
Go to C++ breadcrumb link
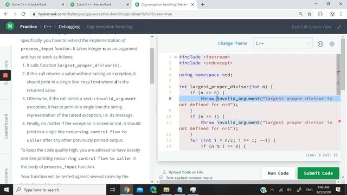(x=47, y=27)
